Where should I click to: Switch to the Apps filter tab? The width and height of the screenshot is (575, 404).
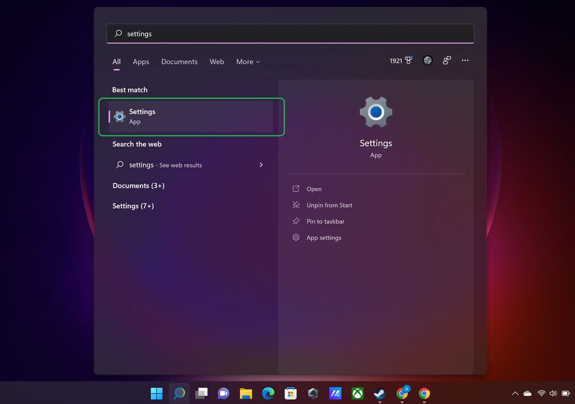click(x=140, y=62)
